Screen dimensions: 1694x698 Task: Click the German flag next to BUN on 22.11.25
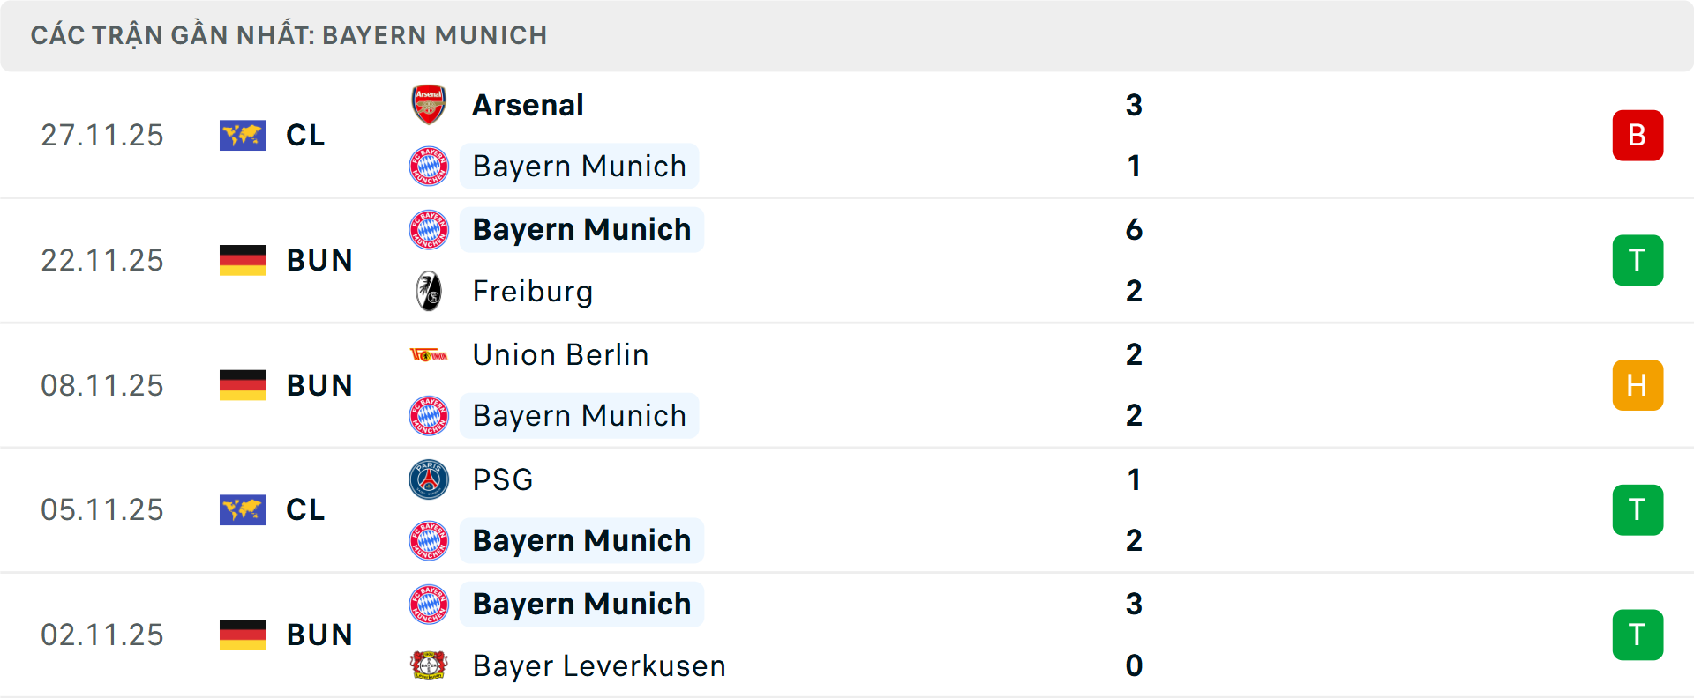tap(243, 260)
